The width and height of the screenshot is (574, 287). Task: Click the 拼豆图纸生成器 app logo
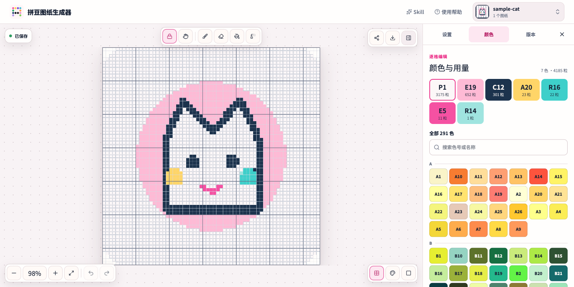pyautogui.click(x=16, y=12)
